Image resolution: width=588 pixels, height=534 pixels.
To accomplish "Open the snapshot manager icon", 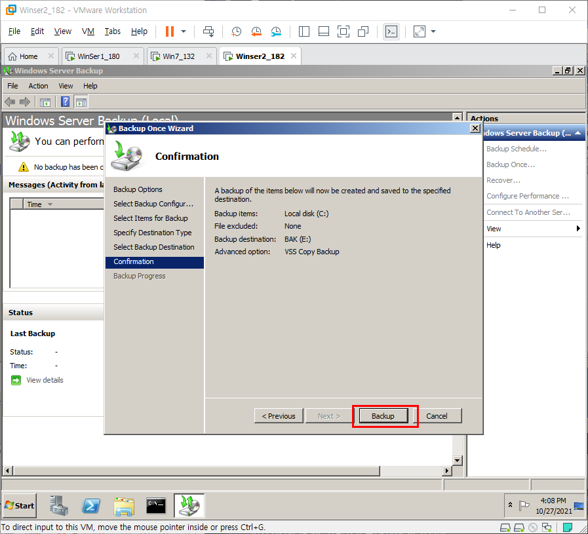I will [x=276, y=31].
